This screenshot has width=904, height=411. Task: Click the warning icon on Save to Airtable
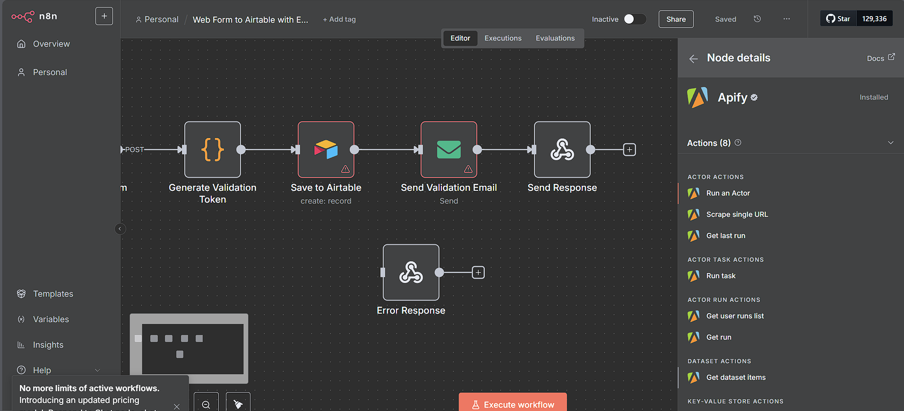click(x=345, y=169)
